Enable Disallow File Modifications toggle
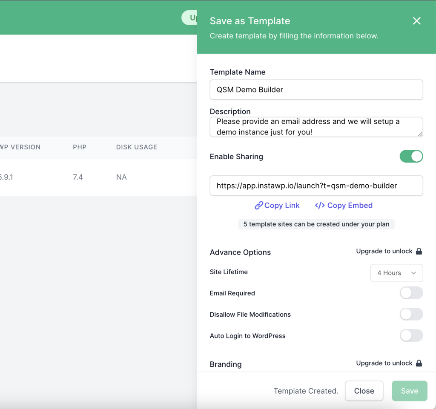 tap(411, 314)
